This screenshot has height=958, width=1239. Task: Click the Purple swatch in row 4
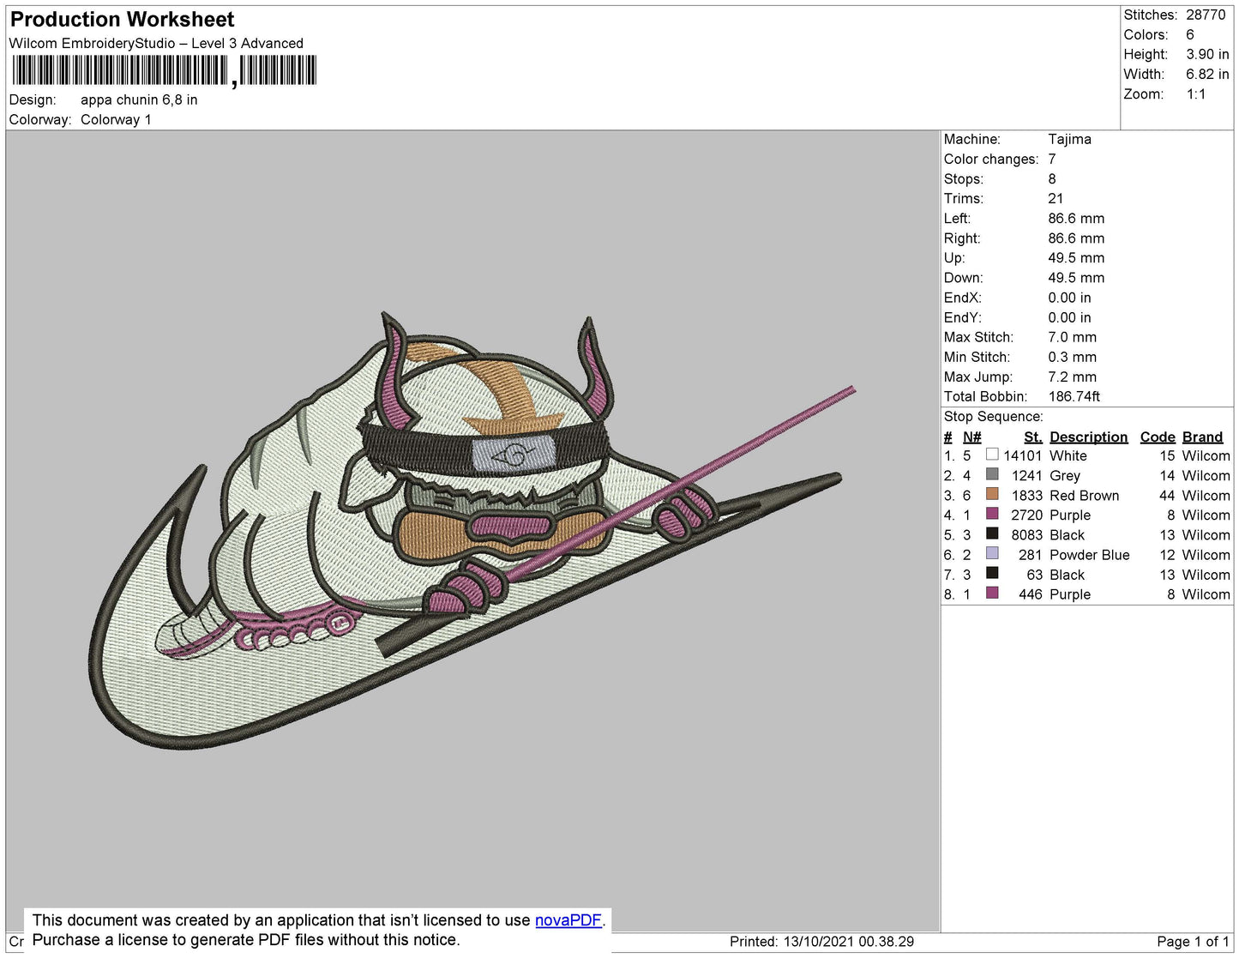pos(992,514)
